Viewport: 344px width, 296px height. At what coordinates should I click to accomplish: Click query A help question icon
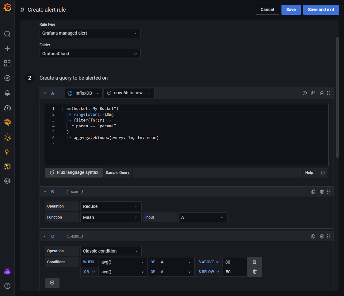(305, 93)
